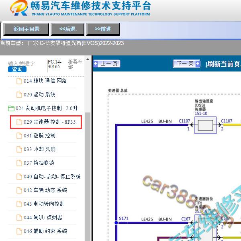This screenshot has height=241, width=241.
Task: Go forward with the >>前进 button
Action: click(x=103, y=29)
